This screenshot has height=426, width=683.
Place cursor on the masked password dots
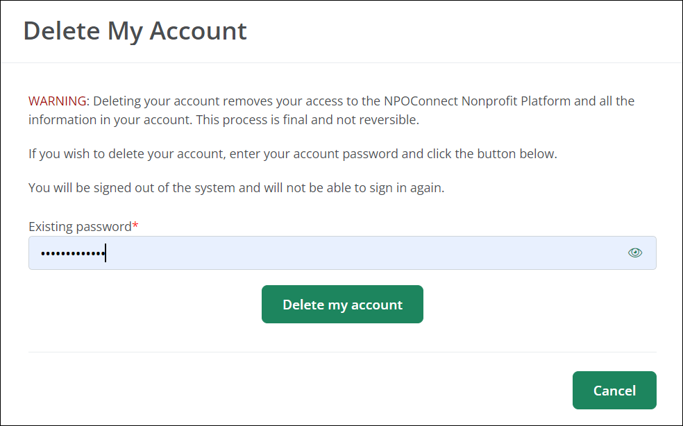[72, 254]
